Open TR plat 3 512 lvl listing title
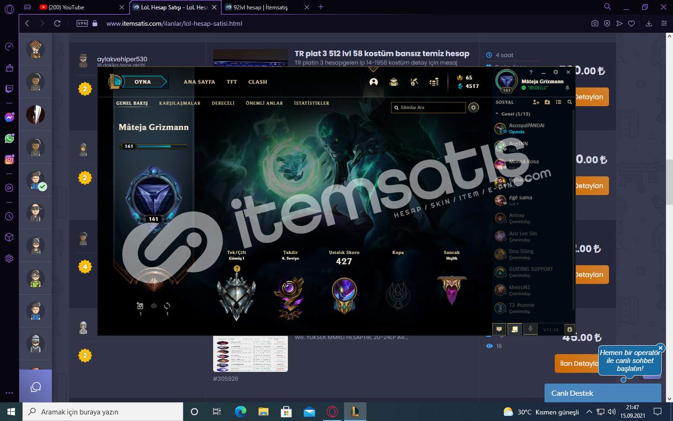Image resolution: width=673 pixels, height=421 pixels. (382, 53)
